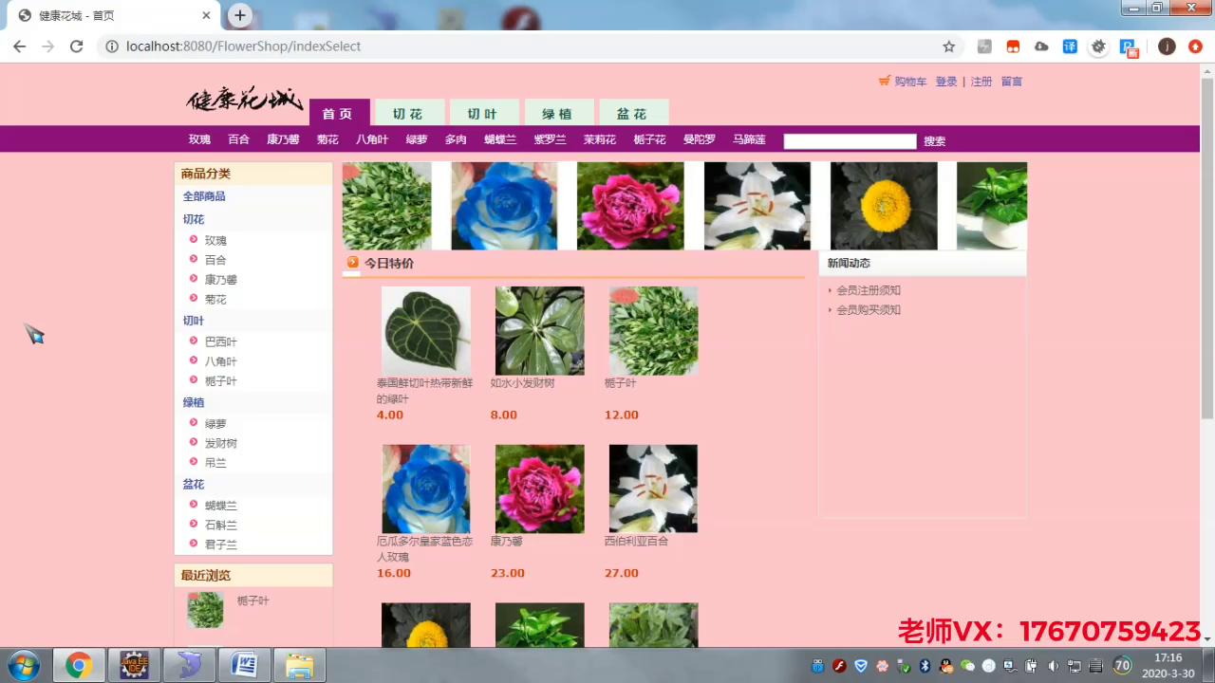The width and height of the screenshot is (1215, 683).
Task: Switch to the 切花 navigation tab
Action: (407, 114)
